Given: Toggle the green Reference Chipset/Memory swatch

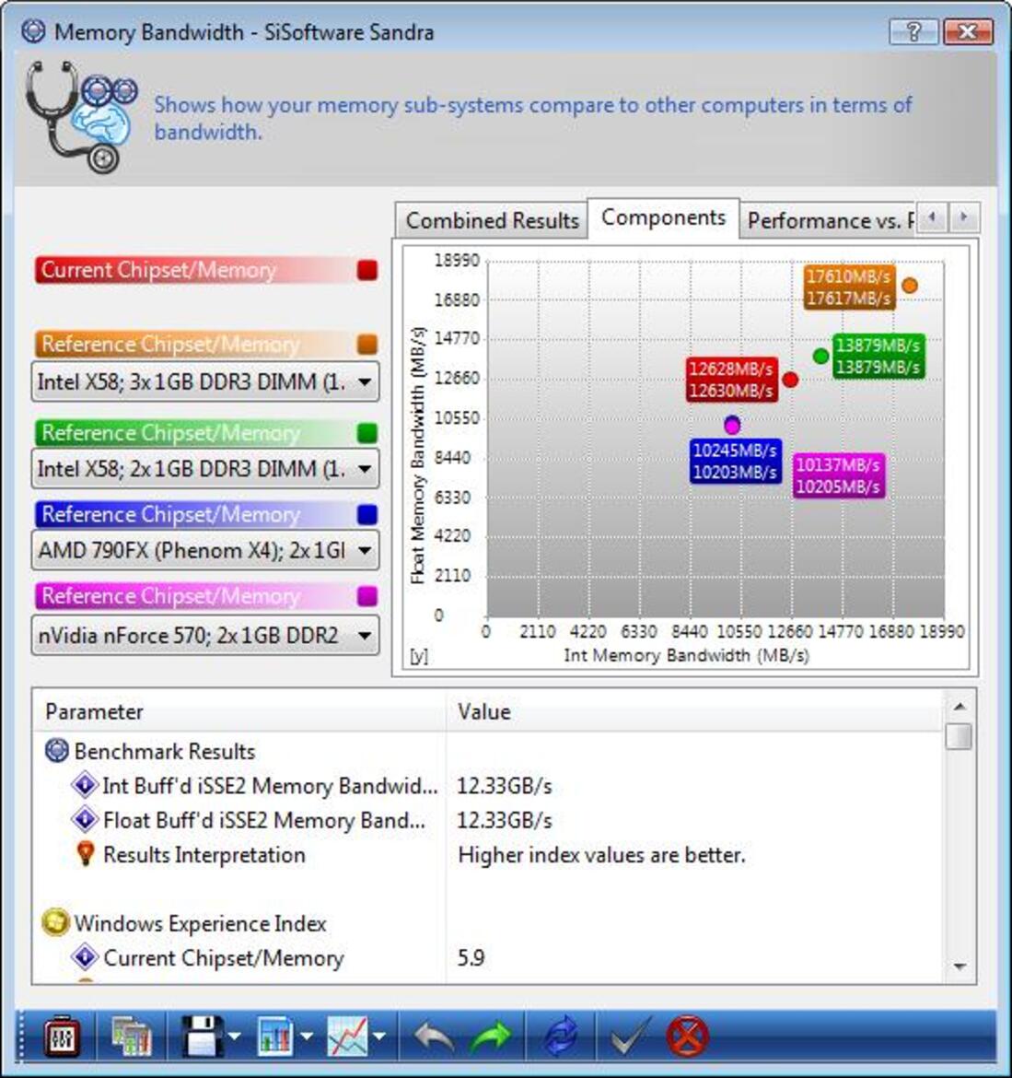Looking at the screenshot, I should pos(367,432).
